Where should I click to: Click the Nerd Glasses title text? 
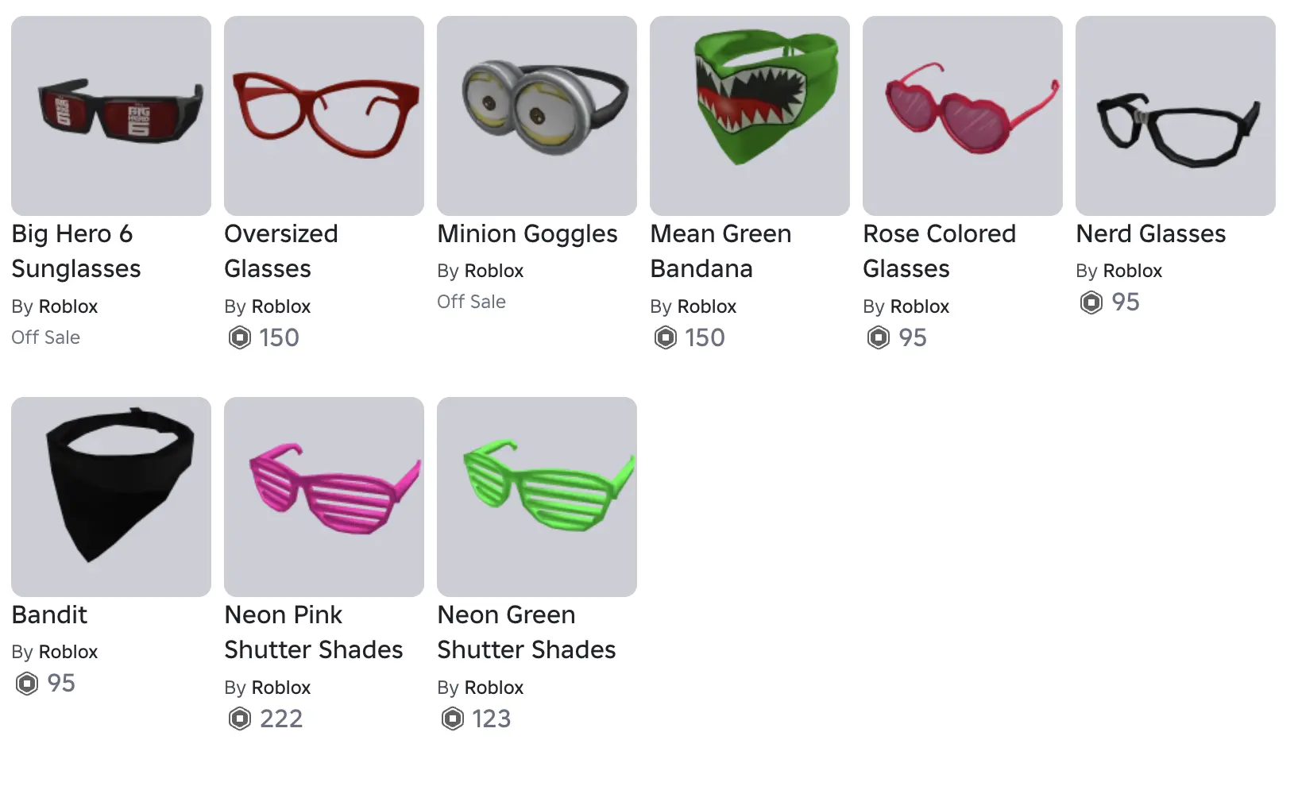pyautogui.click(x=1151, y=234)
